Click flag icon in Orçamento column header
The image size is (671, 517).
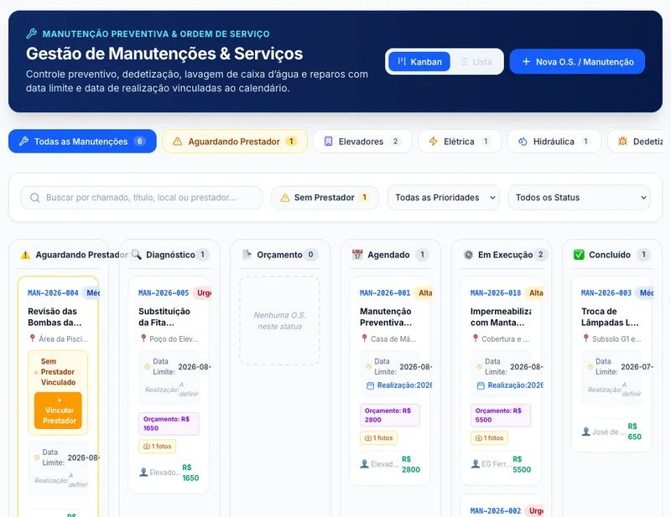247,255
